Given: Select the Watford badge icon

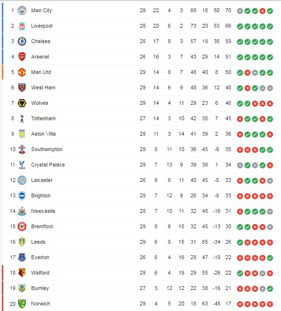Looking at the screenshot, I should click(x=22, y=273).
